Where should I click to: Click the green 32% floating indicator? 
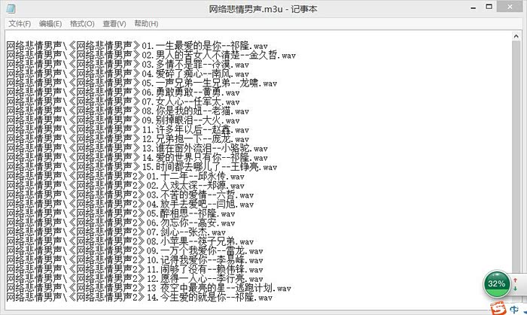pyautogui.click(x=497, y=284)
